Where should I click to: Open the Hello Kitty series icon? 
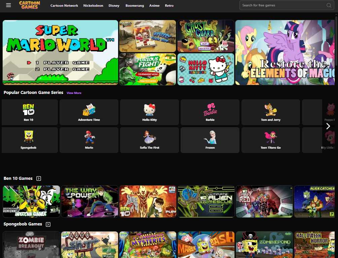pyautogui.click(x=149, y=112)
